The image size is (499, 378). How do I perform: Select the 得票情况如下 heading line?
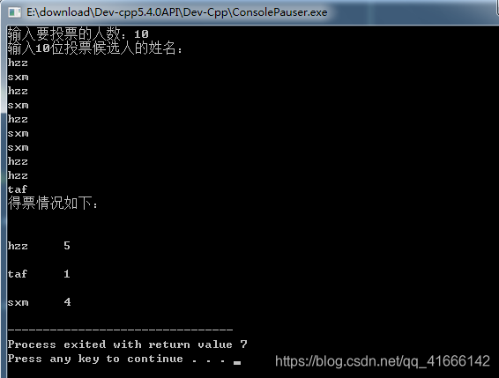point(53,203)
